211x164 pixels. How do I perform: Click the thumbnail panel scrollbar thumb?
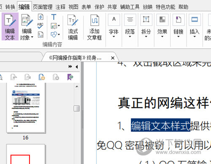click(x=77, y=108)
